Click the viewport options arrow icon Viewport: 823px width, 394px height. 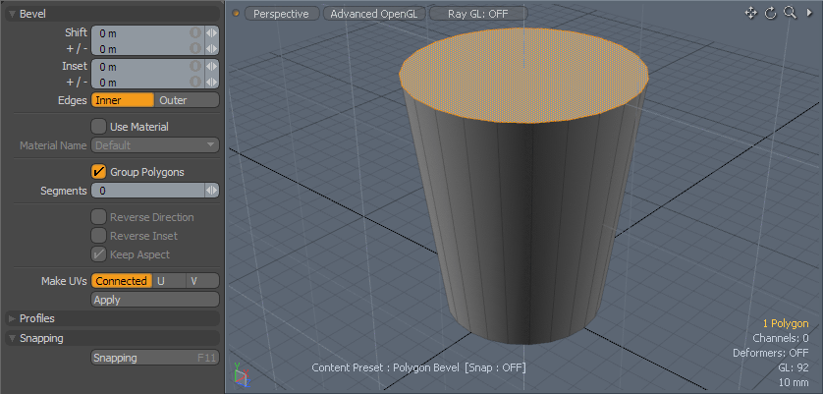[x=807, y=13]
